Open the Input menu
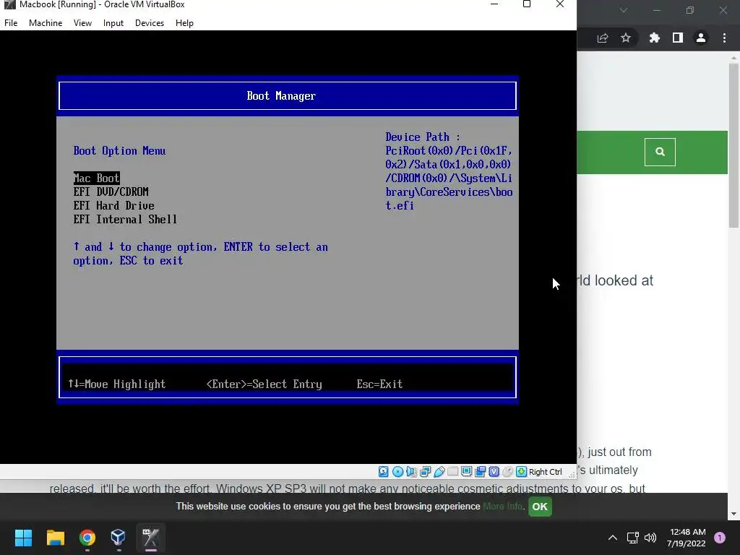This screenshot has height=555, width=740. [113, 23]
